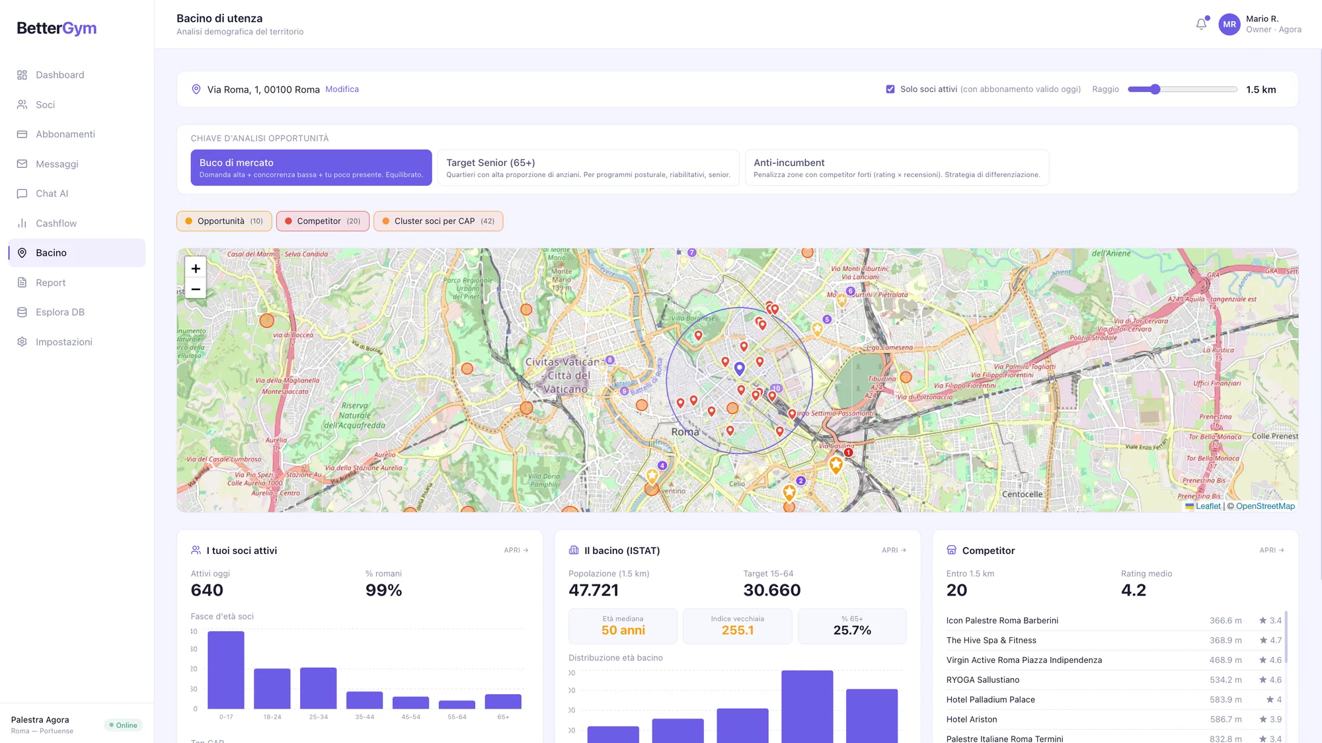Viewport: 1322px width, 743px height.
Task: Click the BetterGym logo
Action: click(x=57, y=28)
